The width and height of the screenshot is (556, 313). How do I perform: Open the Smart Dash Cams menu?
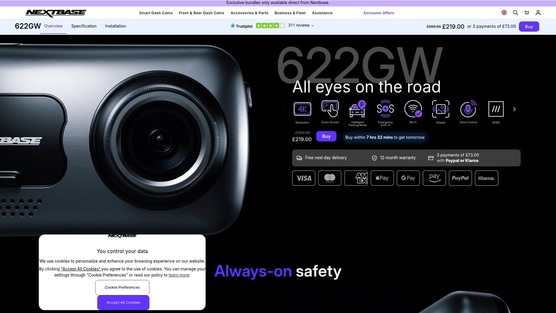pos(156,13)
